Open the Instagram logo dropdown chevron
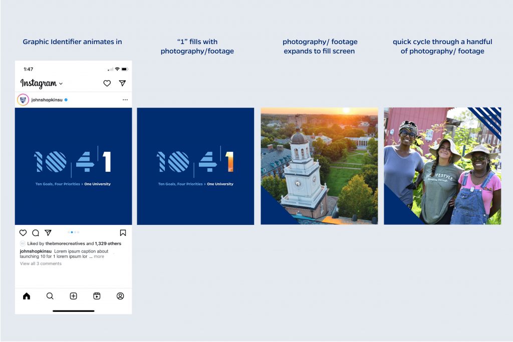 pos(61,84)
